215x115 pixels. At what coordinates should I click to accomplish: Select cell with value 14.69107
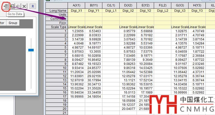click(94, 48)
